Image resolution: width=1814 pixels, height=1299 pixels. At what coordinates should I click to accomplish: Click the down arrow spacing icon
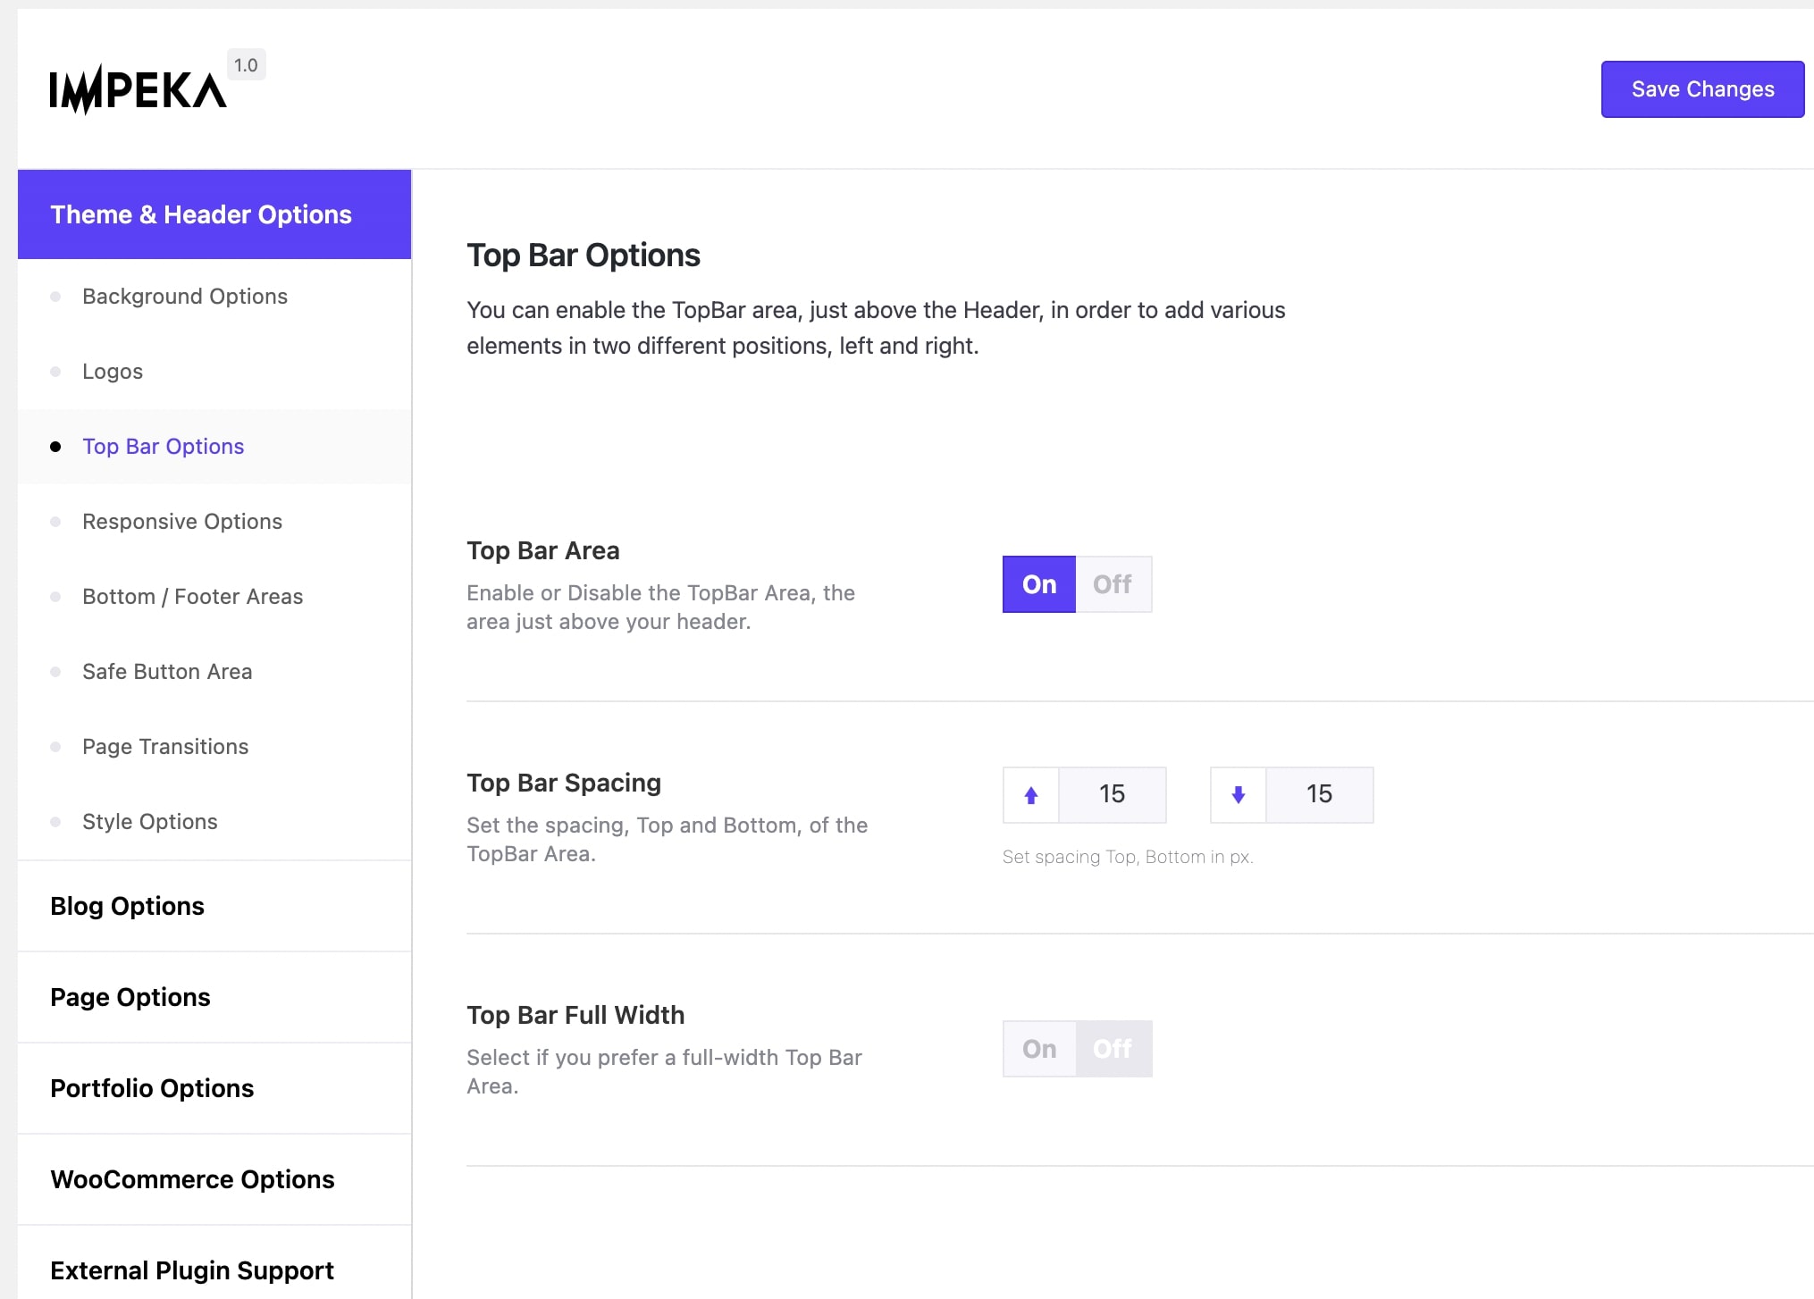[x=1238, y=795]
